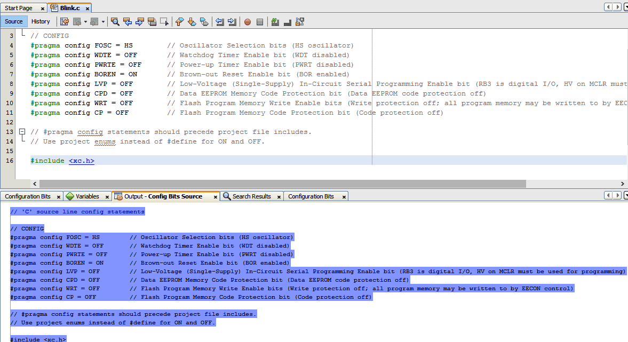Screen dimensions: 628x342
Task: Select the Find Selection magnifier tool
Action: tap(115, 21)
